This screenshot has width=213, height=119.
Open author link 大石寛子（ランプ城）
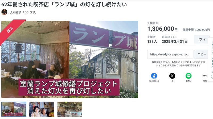pyautogui.click(x=23, y=12)
